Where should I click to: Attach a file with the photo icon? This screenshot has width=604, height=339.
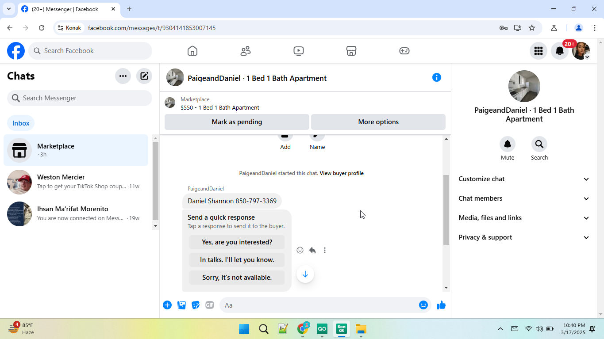pos(181,305)
